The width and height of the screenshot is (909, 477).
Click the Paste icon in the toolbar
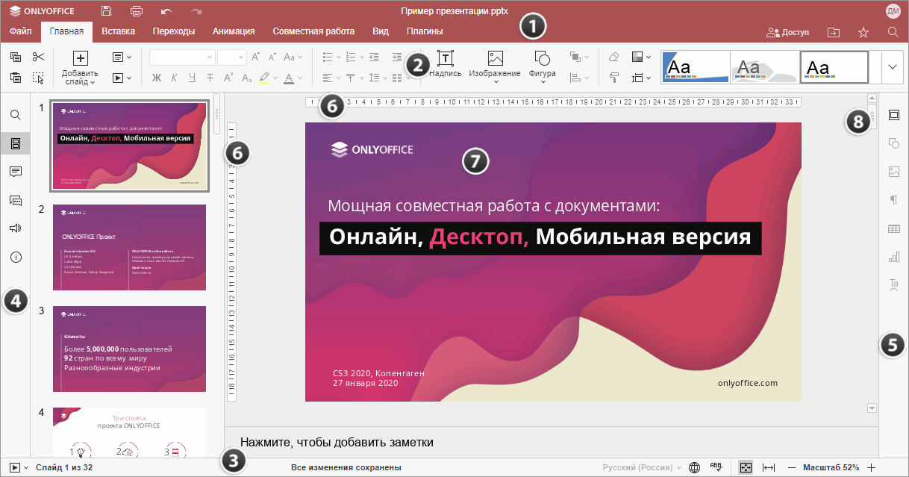[x=16, y=78]
